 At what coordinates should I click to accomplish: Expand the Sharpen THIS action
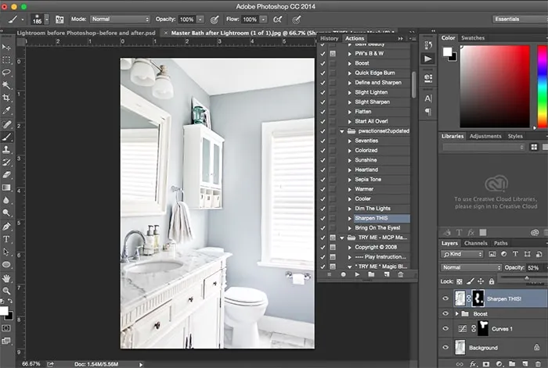(349, 218)
